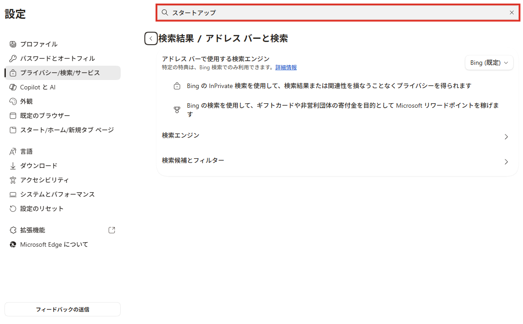523x324 pixels.
Task: Click the magnifier icon in search box
Action: point(165,13)
